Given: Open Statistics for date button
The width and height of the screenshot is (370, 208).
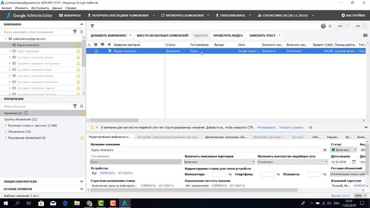Looking at the screenshot, I should (x=283, y=16).
